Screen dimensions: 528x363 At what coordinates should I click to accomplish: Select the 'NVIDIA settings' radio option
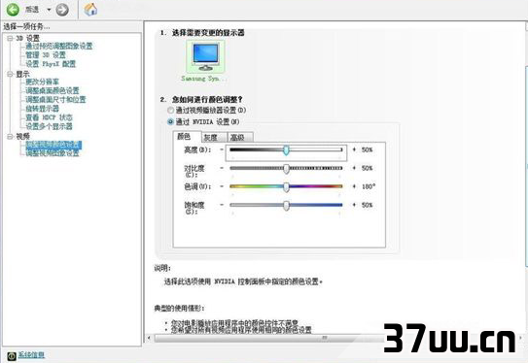171,121
